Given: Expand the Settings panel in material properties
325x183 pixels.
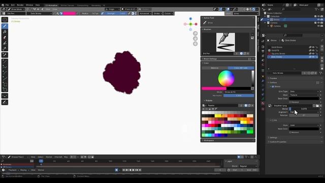Looking at the screenshot, I should [273, 138].
